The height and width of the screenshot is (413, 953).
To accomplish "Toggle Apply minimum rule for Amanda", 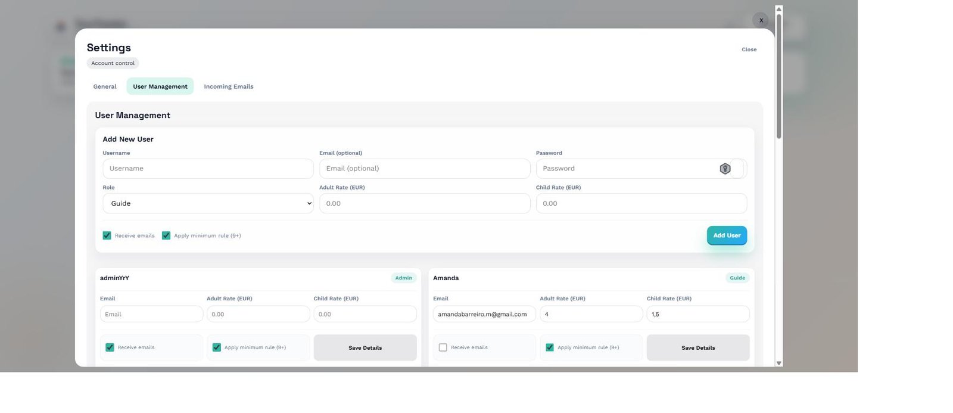I will pos(550,347).
